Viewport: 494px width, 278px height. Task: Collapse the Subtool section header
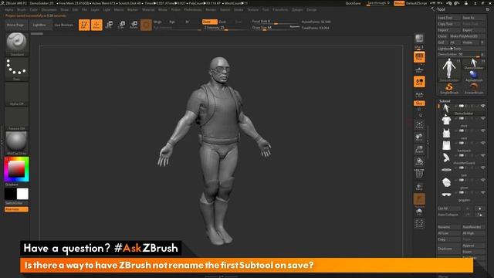click(445, 101)
